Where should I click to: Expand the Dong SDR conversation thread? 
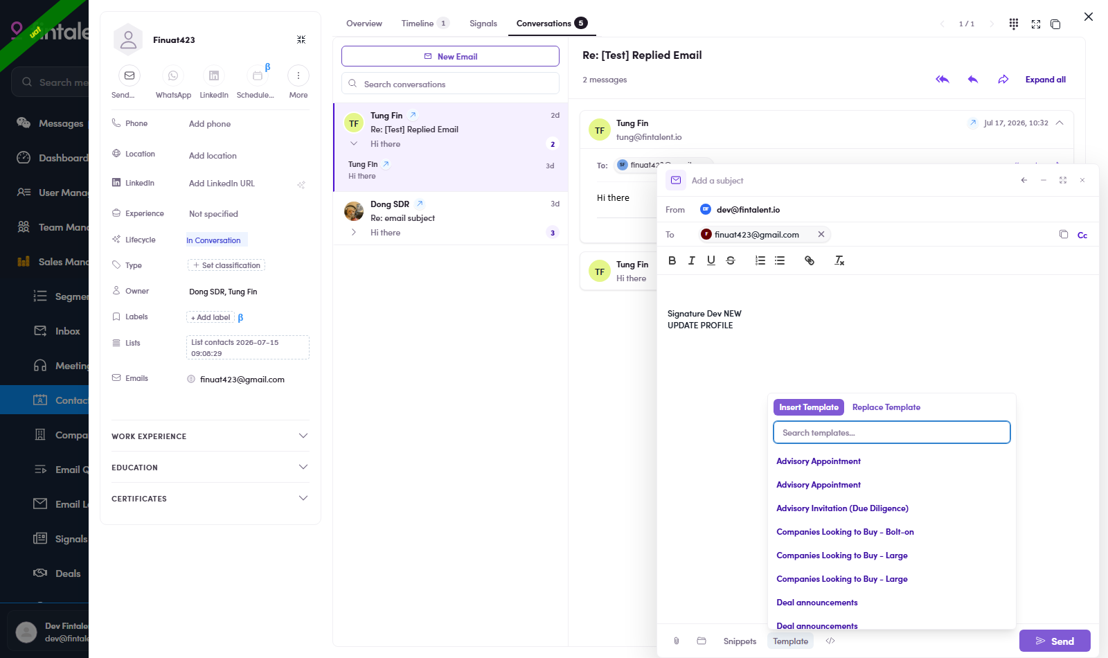[354, 233]
